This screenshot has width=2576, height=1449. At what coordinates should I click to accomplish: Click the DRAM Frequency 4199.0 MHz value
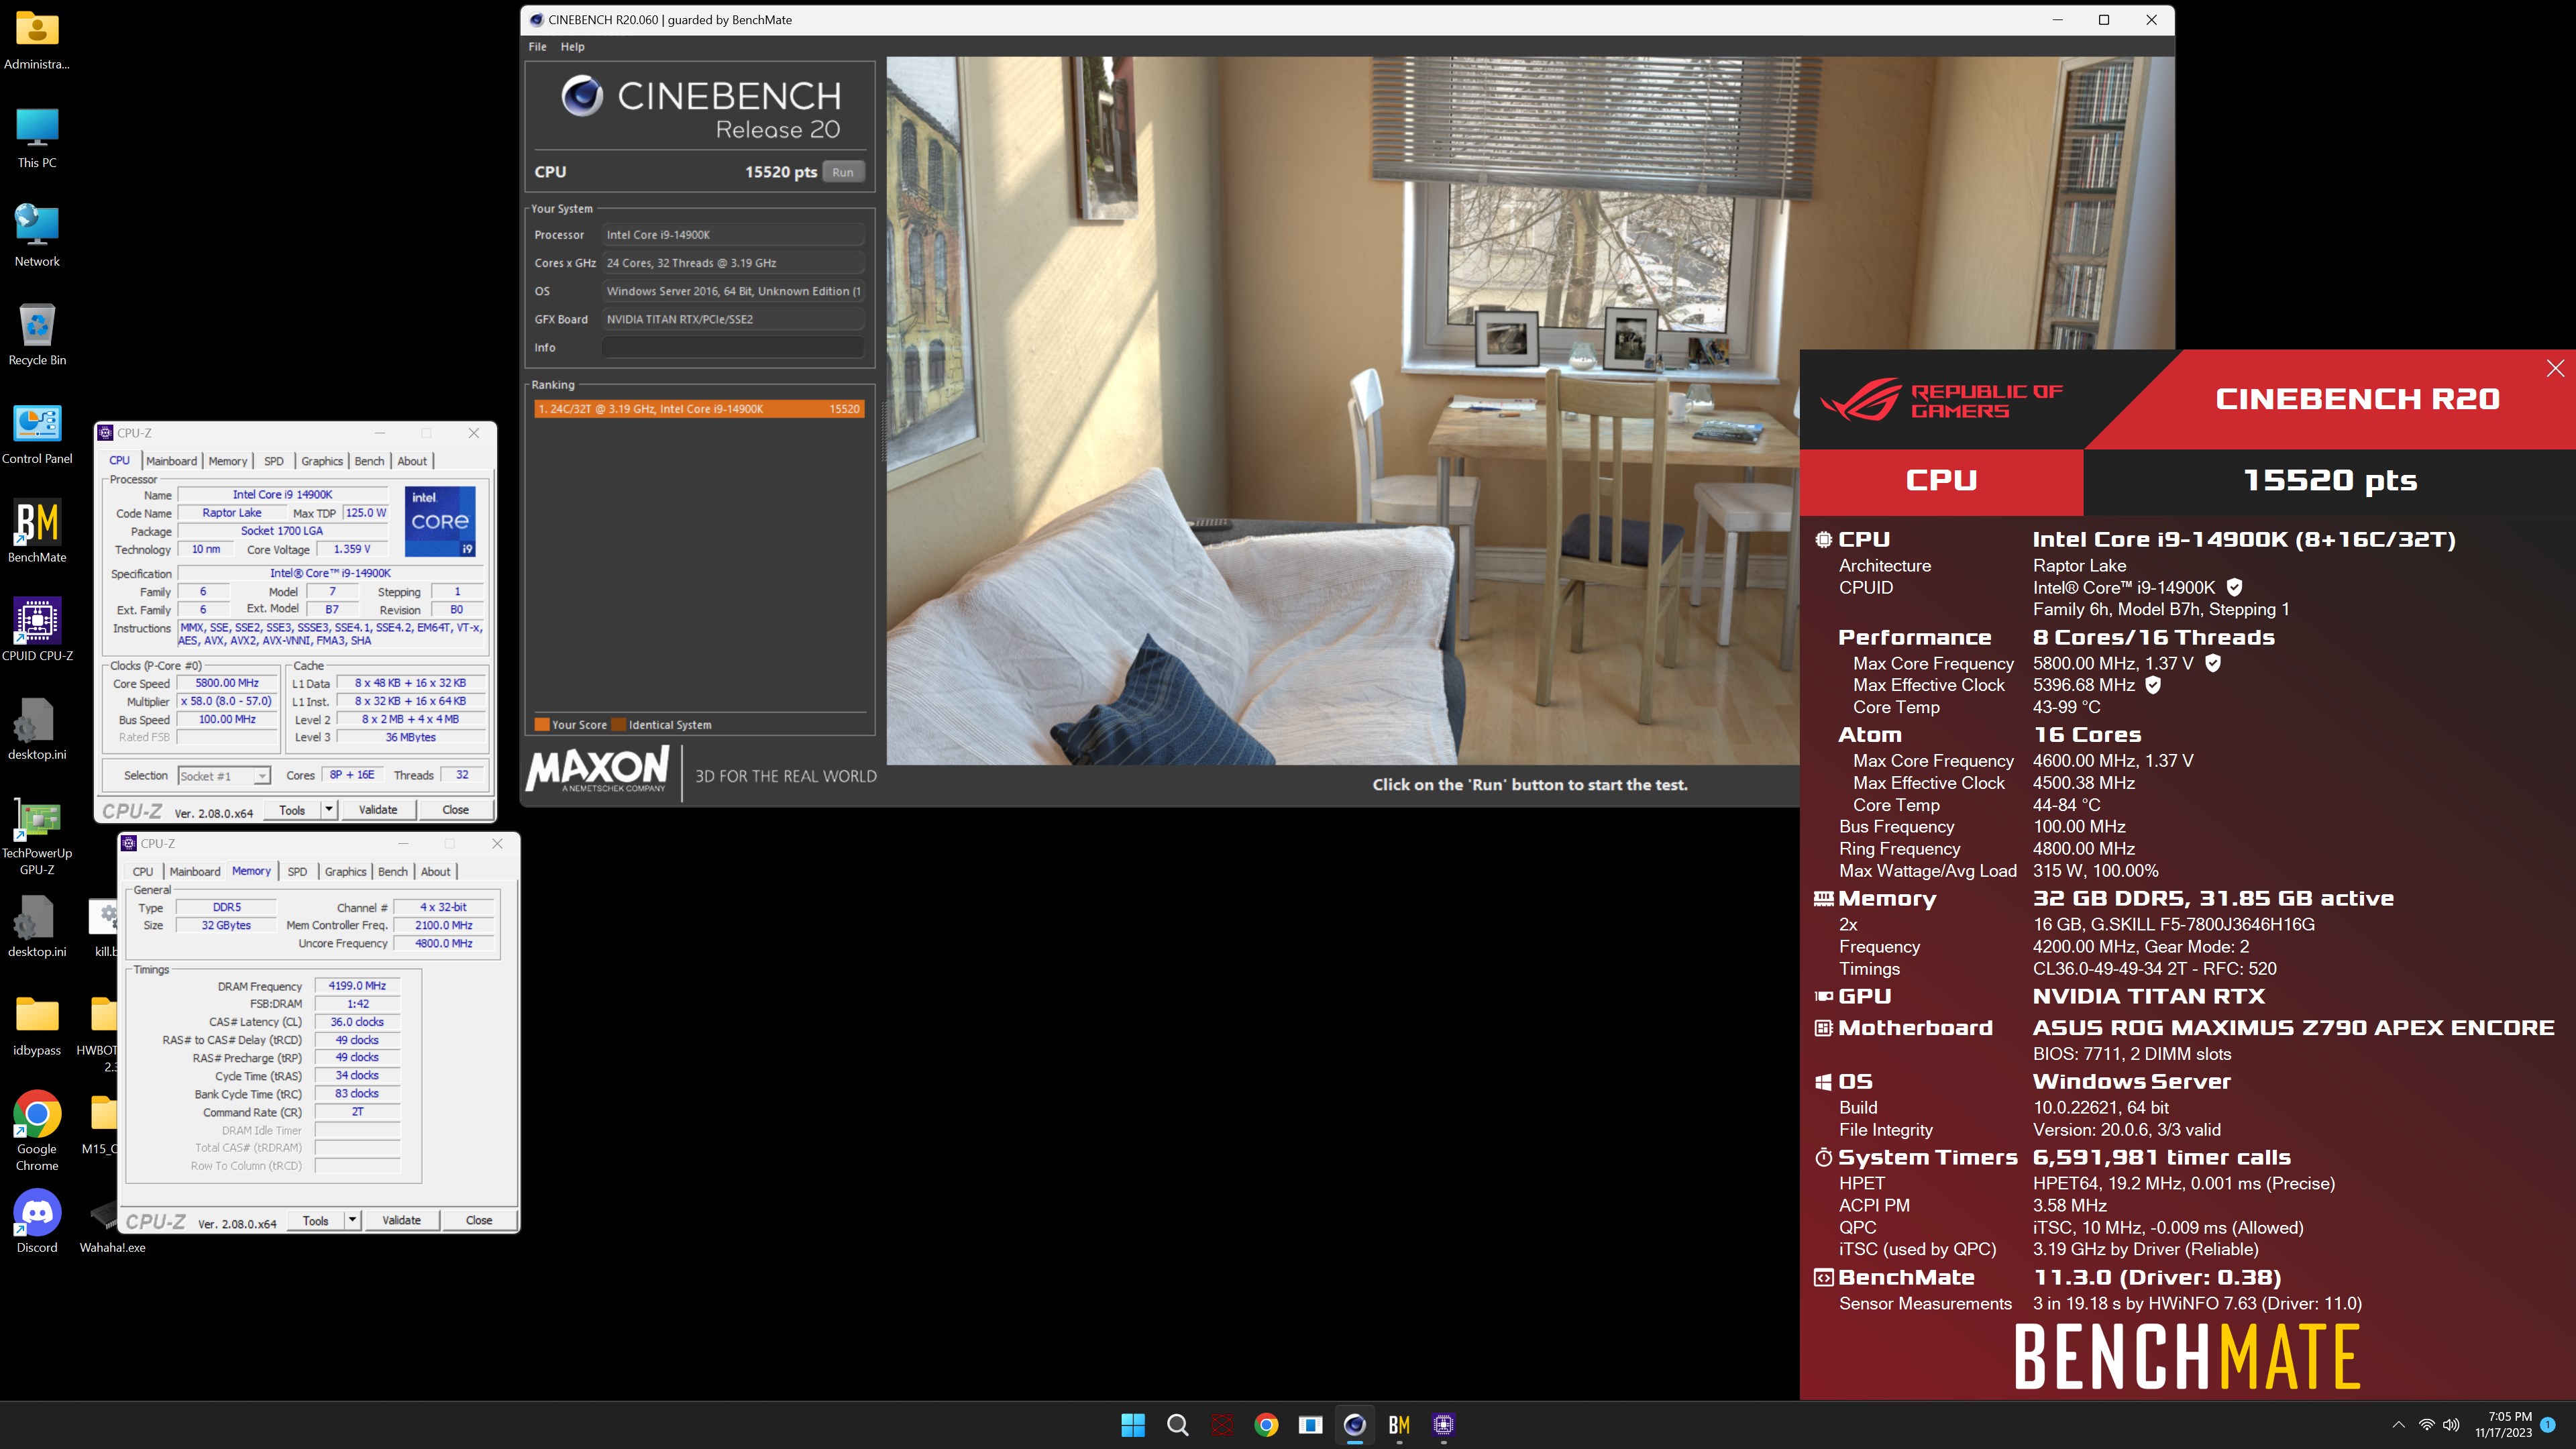(357, 986)
